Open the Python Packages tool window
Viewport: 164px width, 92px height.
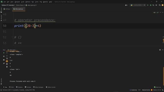[x=38, y=87]
